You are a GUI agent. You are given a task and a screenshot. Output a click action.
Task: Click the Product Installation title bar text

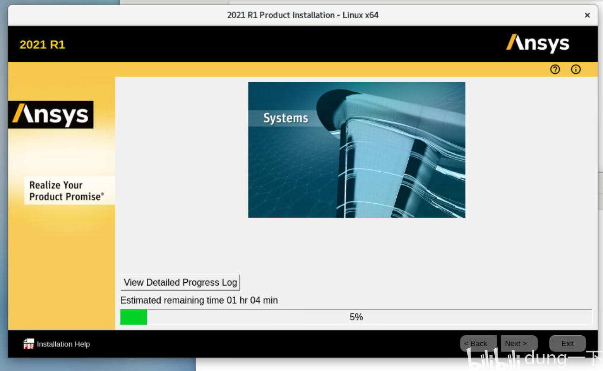point(303,15)
